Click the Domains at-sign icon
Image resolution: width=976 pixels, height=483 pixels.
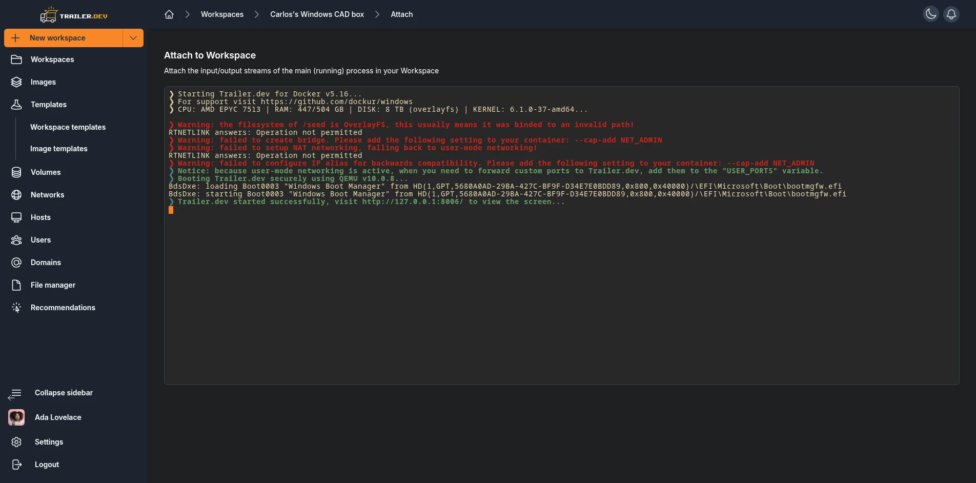(16, 263)
